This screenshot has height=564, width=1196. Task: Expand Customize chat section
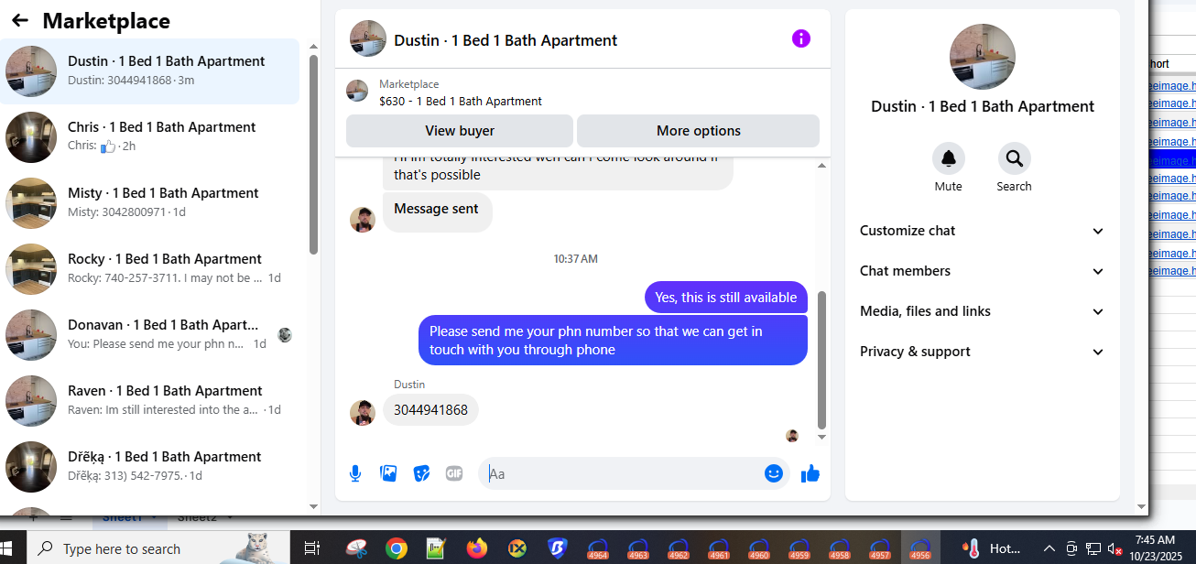(983, 231)
